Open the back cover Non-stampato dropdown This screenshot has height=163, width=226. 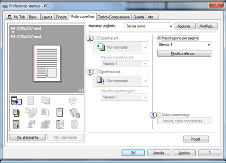121,81
